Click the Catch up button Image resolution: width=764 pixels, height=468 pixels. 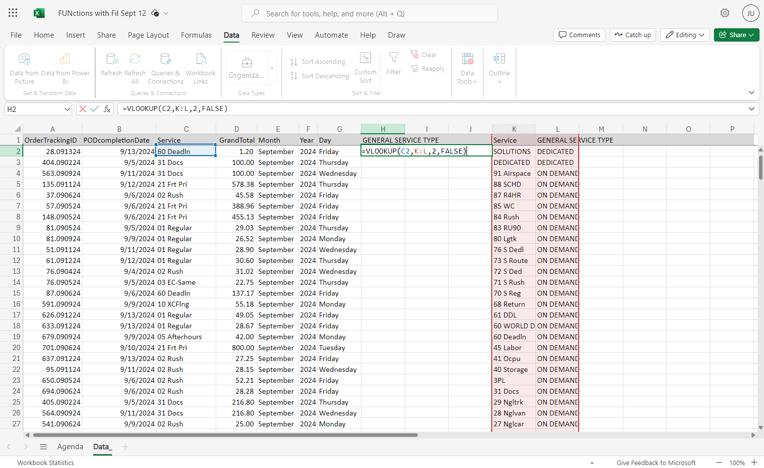pyautogui.click(x=633, y=35)
